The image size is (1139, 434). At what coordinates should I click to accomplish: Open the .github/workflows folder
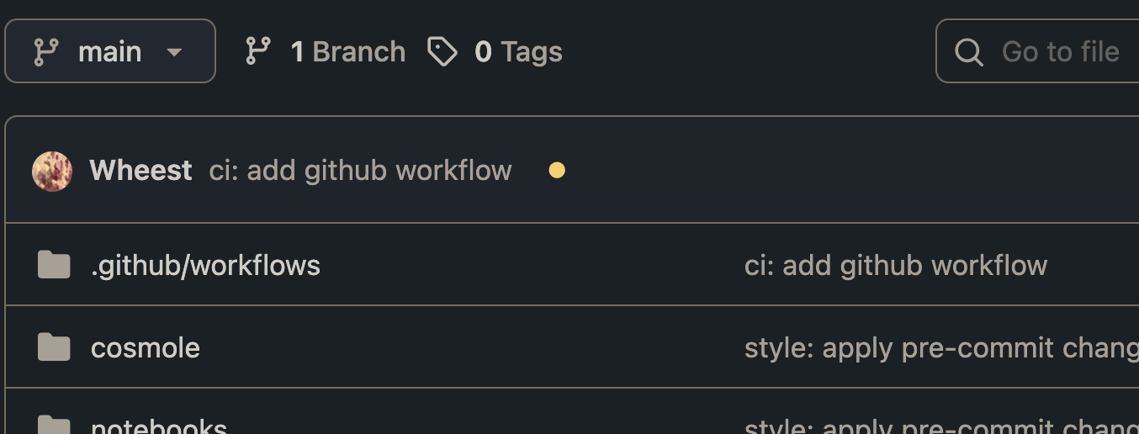[x=205, y=266]
